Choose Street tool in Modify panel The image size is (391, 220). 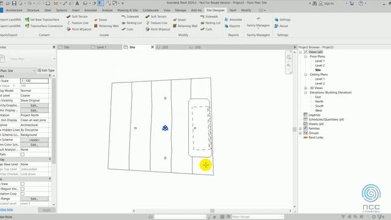(x=179, y=20)
